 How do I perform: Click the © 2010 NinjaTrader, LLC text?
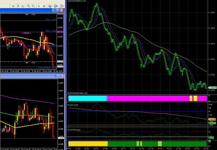pyautogui.click(x=77, y=93)
